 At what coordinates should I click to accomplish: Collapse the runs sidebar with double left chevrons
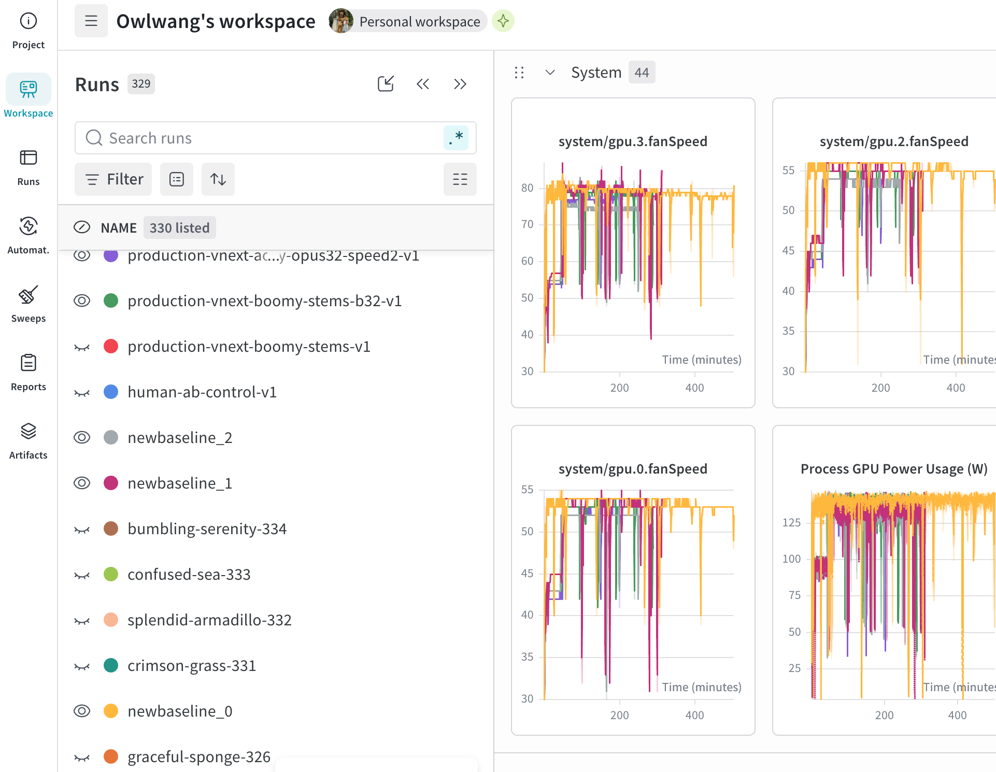tap(423, 84)
